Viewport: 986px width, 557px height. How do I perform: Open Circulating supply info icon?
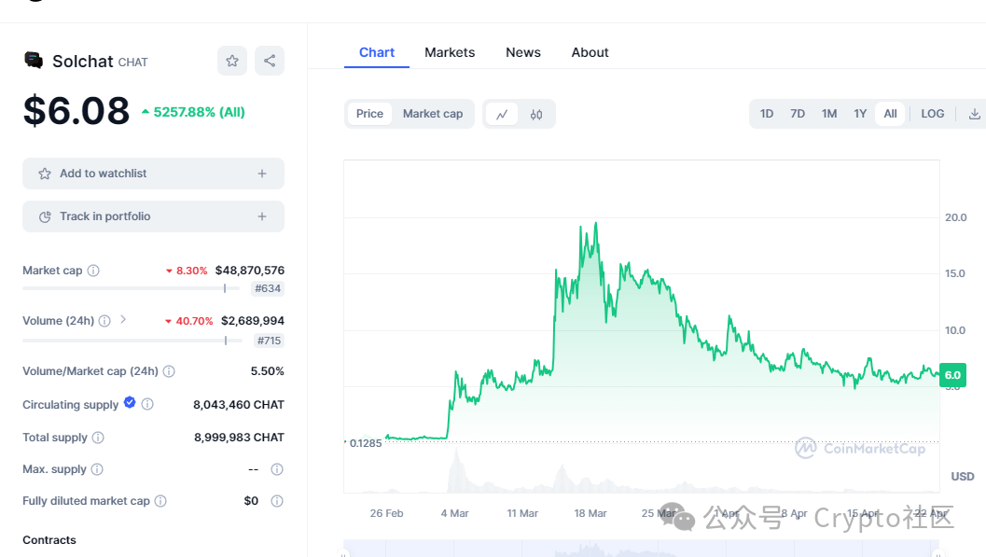pyautogui.click(x=147, y=404)
